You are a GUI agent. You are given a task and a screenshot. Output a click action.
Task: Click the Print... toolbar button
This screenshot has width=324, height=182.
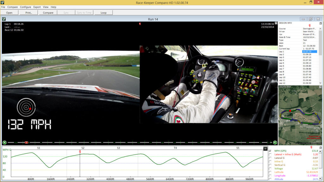(x=29, y=13)
